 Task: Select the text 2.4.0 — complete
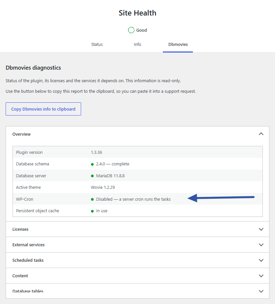(113, 164)
